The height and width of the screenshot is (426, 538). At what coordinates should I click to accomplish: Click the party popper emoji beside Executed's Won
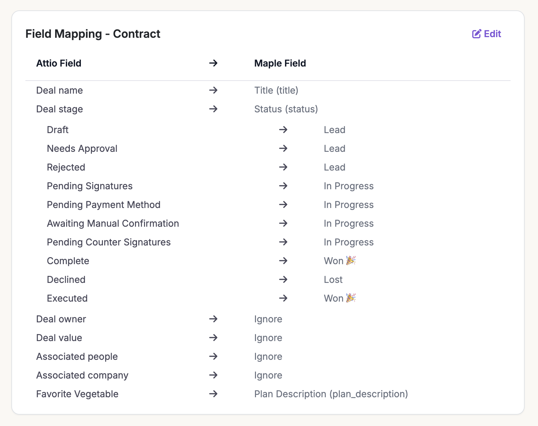coord(351,298)
